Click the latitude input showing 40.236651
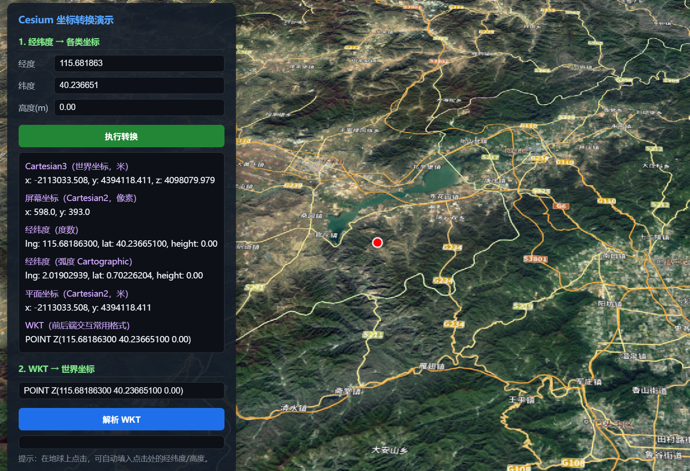690x471 pixels. [x=139, y=85]
